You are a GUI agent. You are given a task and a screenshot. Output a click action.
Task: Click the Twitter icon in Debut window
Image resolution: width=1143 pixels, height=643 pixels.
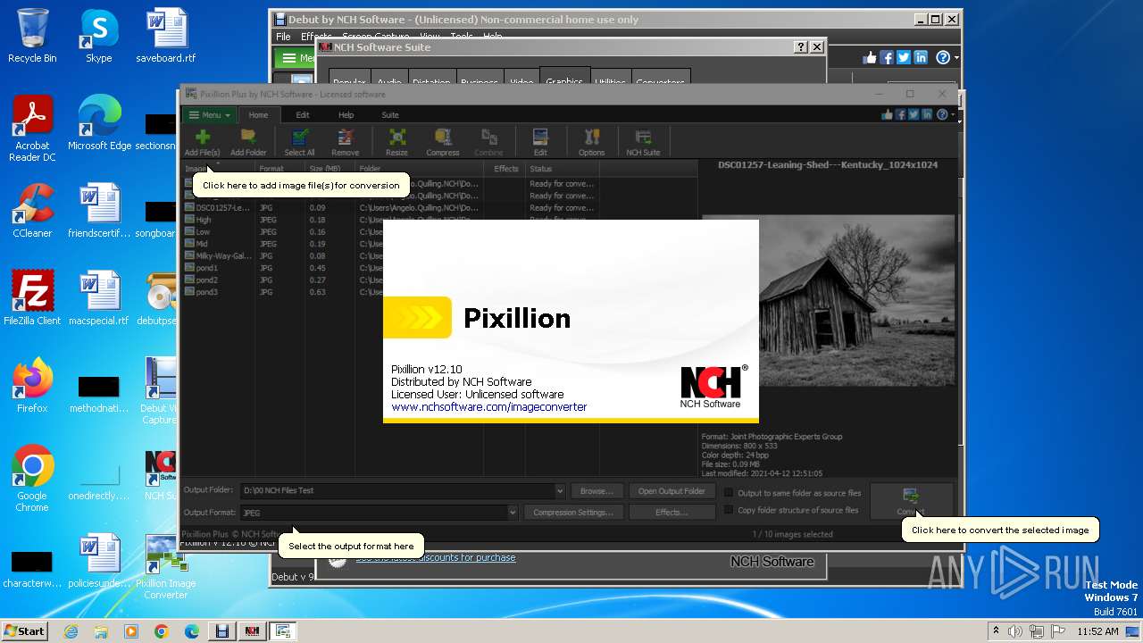904,57
